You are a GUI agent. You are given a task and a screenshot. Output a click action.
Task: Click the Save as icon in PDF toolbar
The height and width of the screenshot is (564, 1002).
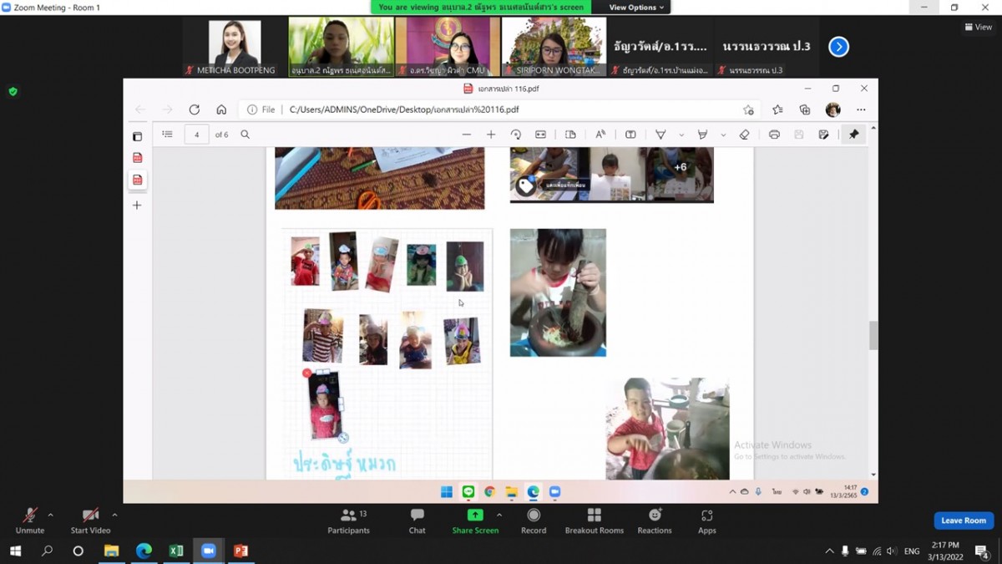click(x=823, y=135)
